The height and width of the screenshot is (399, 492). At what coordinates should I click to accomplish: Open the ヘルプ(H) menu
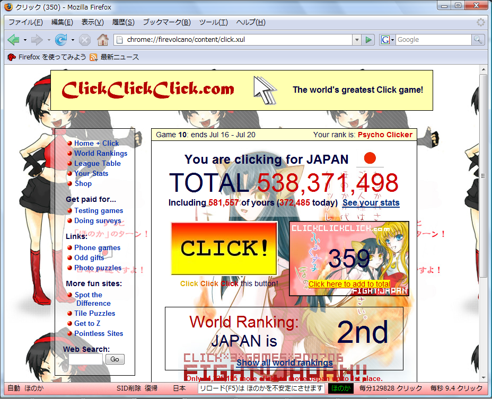point(251,22)
